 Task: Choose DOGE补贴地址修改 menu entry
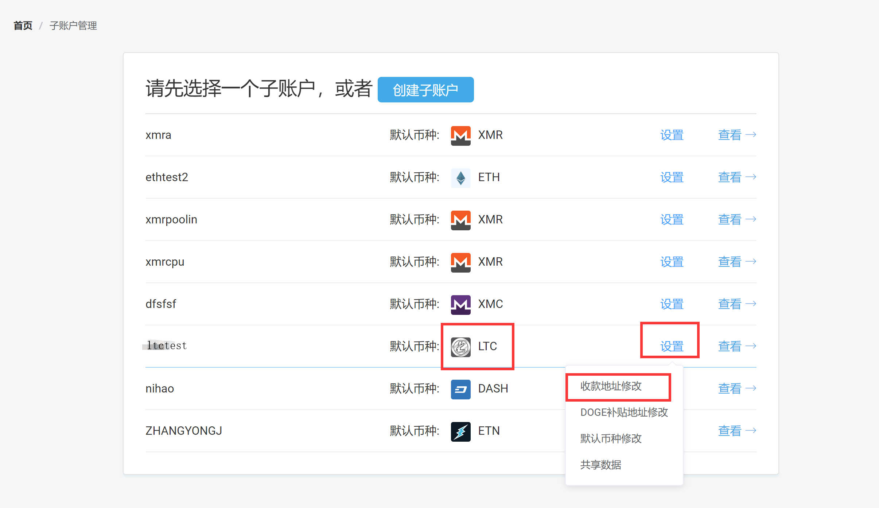coord(624,413)
